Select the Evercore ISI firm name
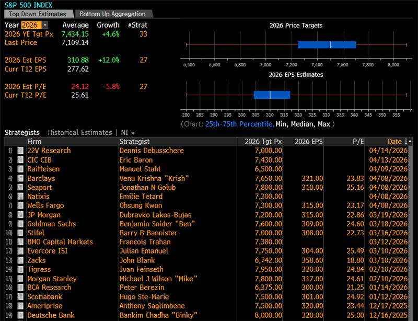This screenshot has height=321, width=418. coord(47,251)
